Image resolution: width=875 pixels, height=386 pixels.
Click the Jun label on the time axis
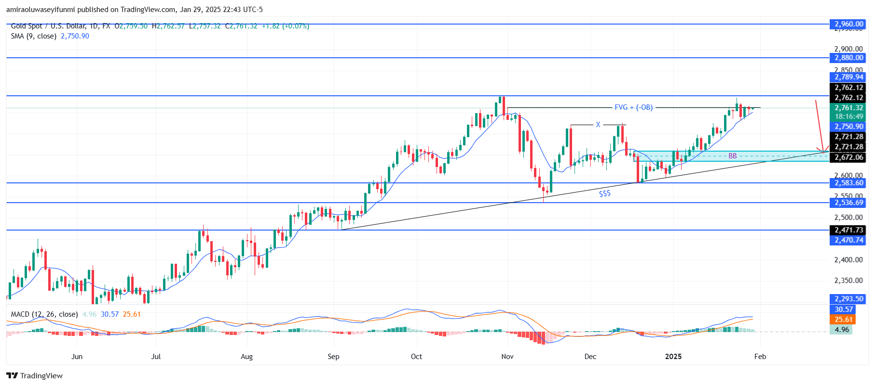coord(77,357)
